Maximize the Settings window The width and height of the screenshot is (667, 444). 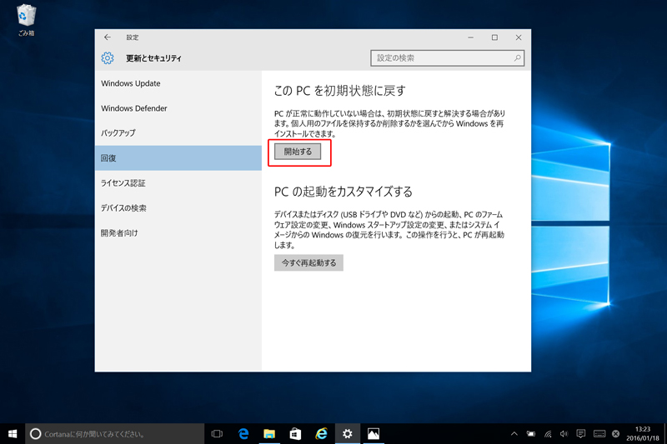[x=494, y=37]
